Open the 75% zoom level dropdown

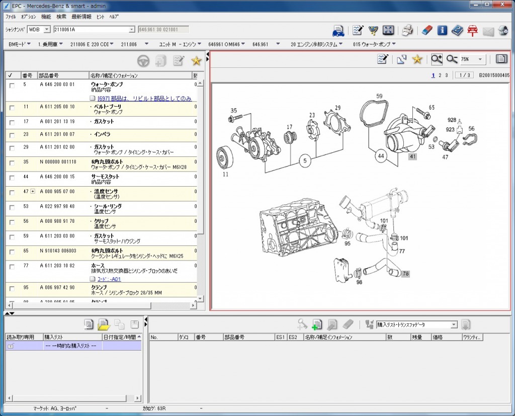tap(480, 59)
